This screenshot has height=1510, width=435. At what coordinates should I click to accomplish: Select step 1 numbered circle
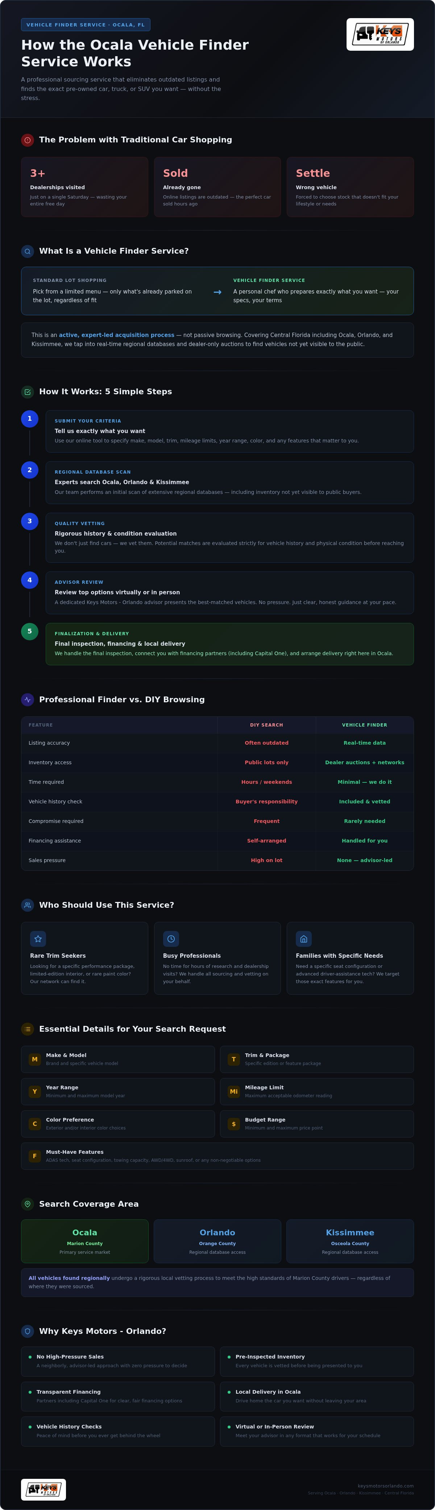coord(30,419)
